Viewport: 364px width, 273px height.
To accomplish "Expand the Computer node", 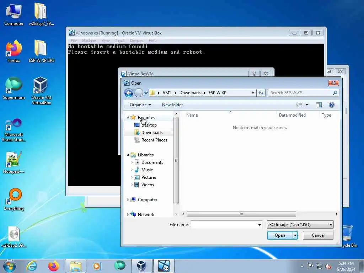I will [128, 200].
